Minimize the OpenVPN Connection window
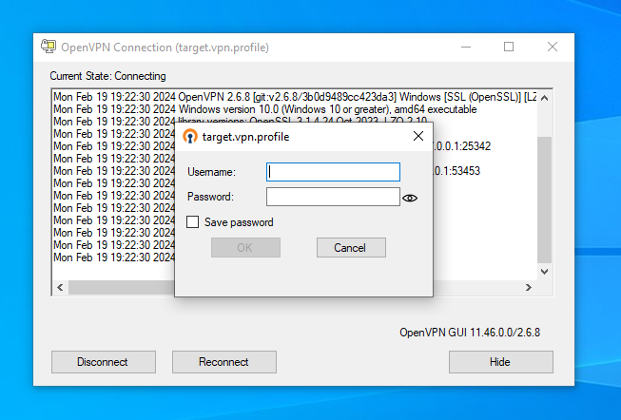621x420 pixels. pyautogui.click(x=466, y=48)
